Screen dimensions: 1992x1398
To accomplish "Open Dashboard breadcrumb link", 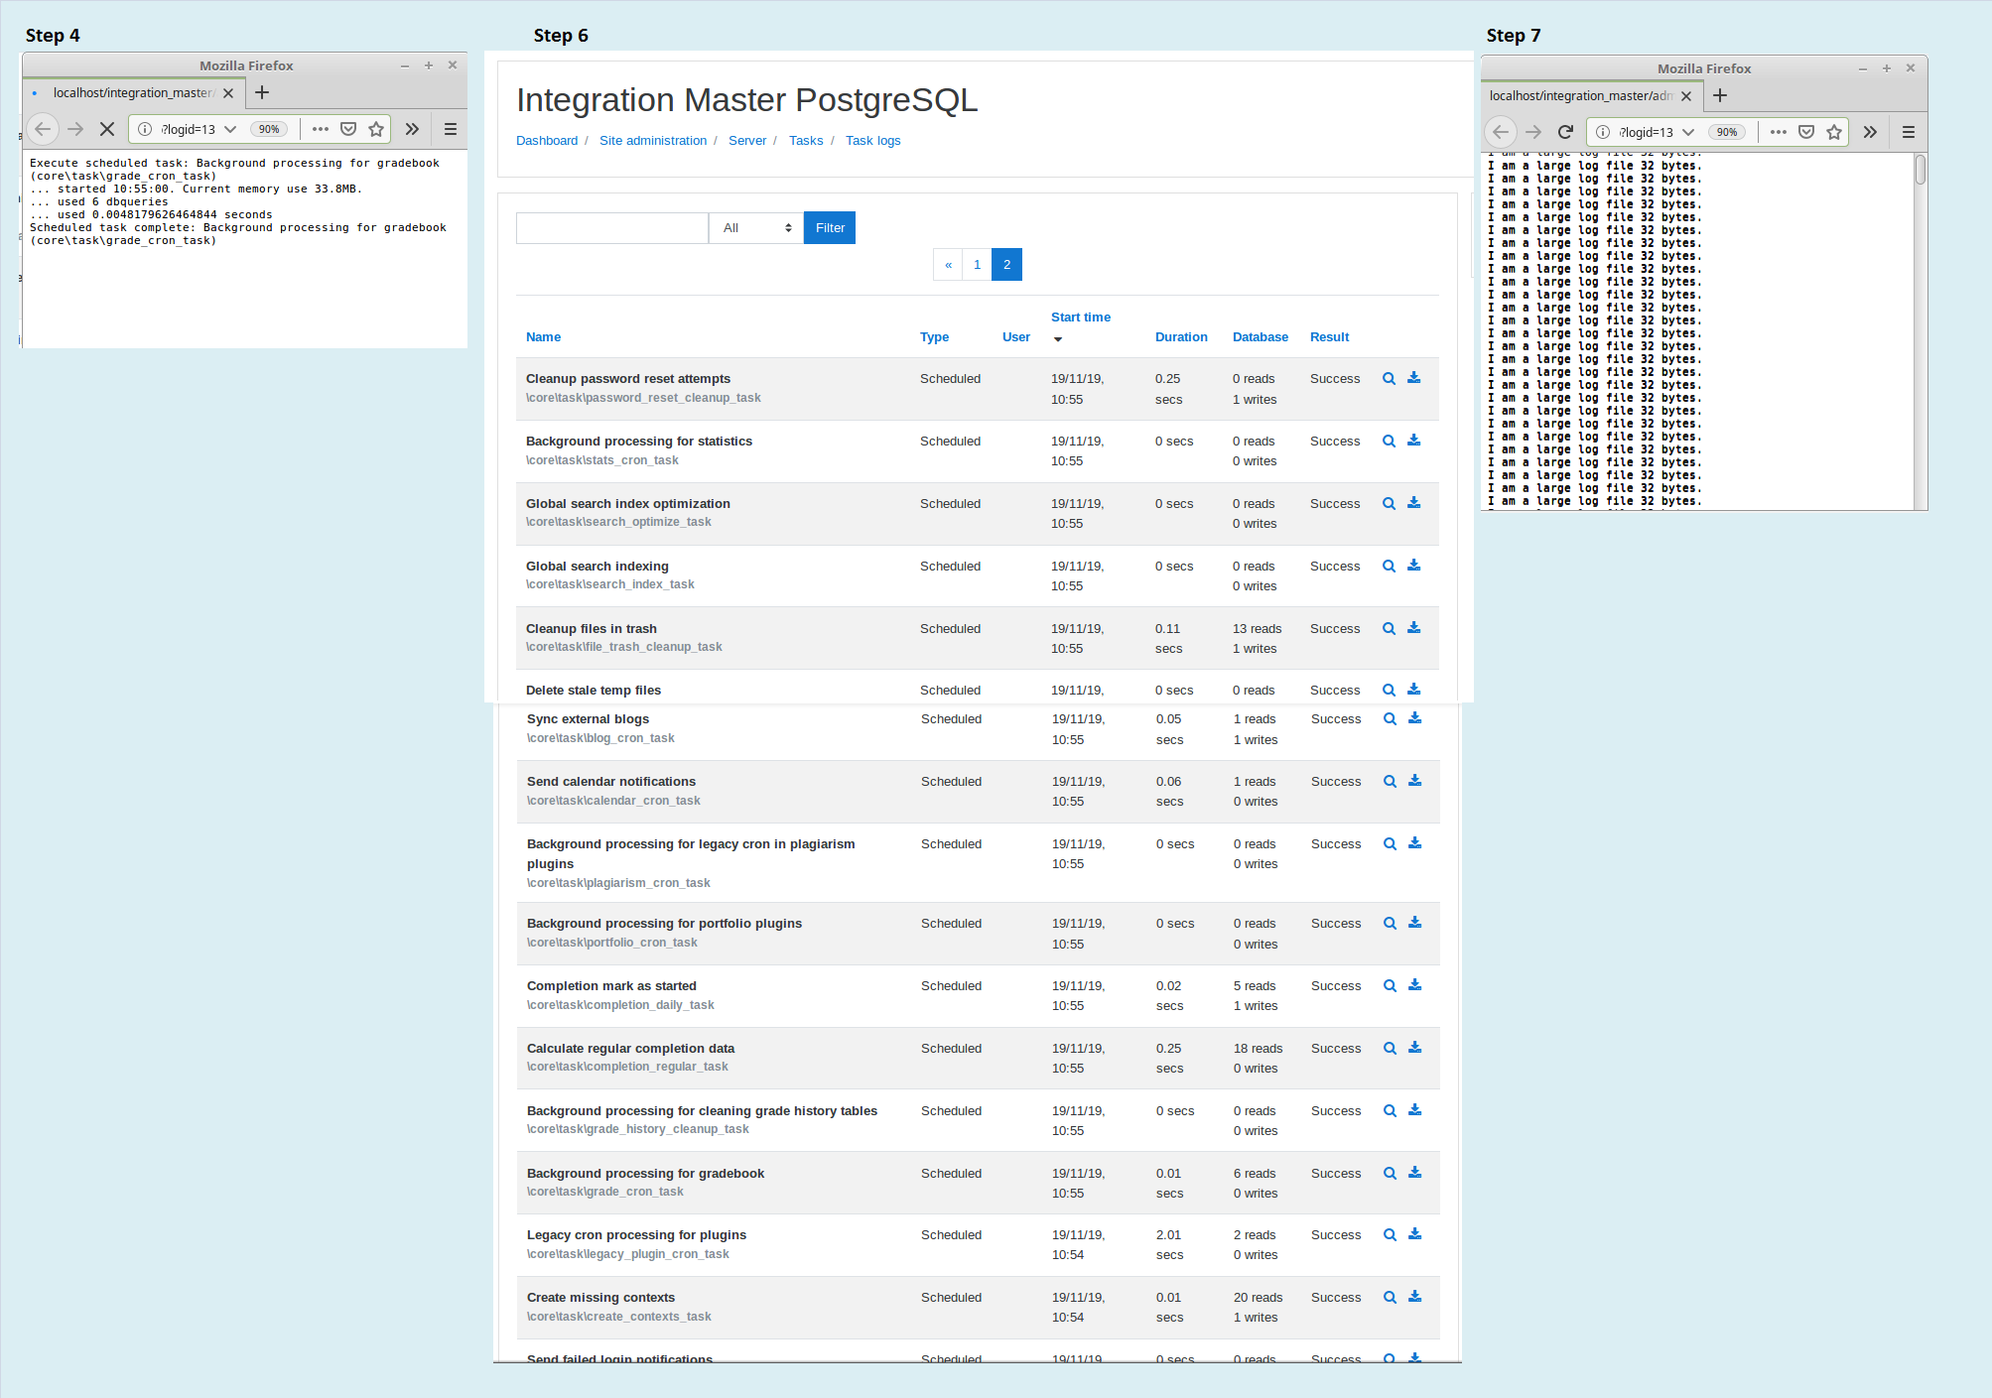I will 547,141.
